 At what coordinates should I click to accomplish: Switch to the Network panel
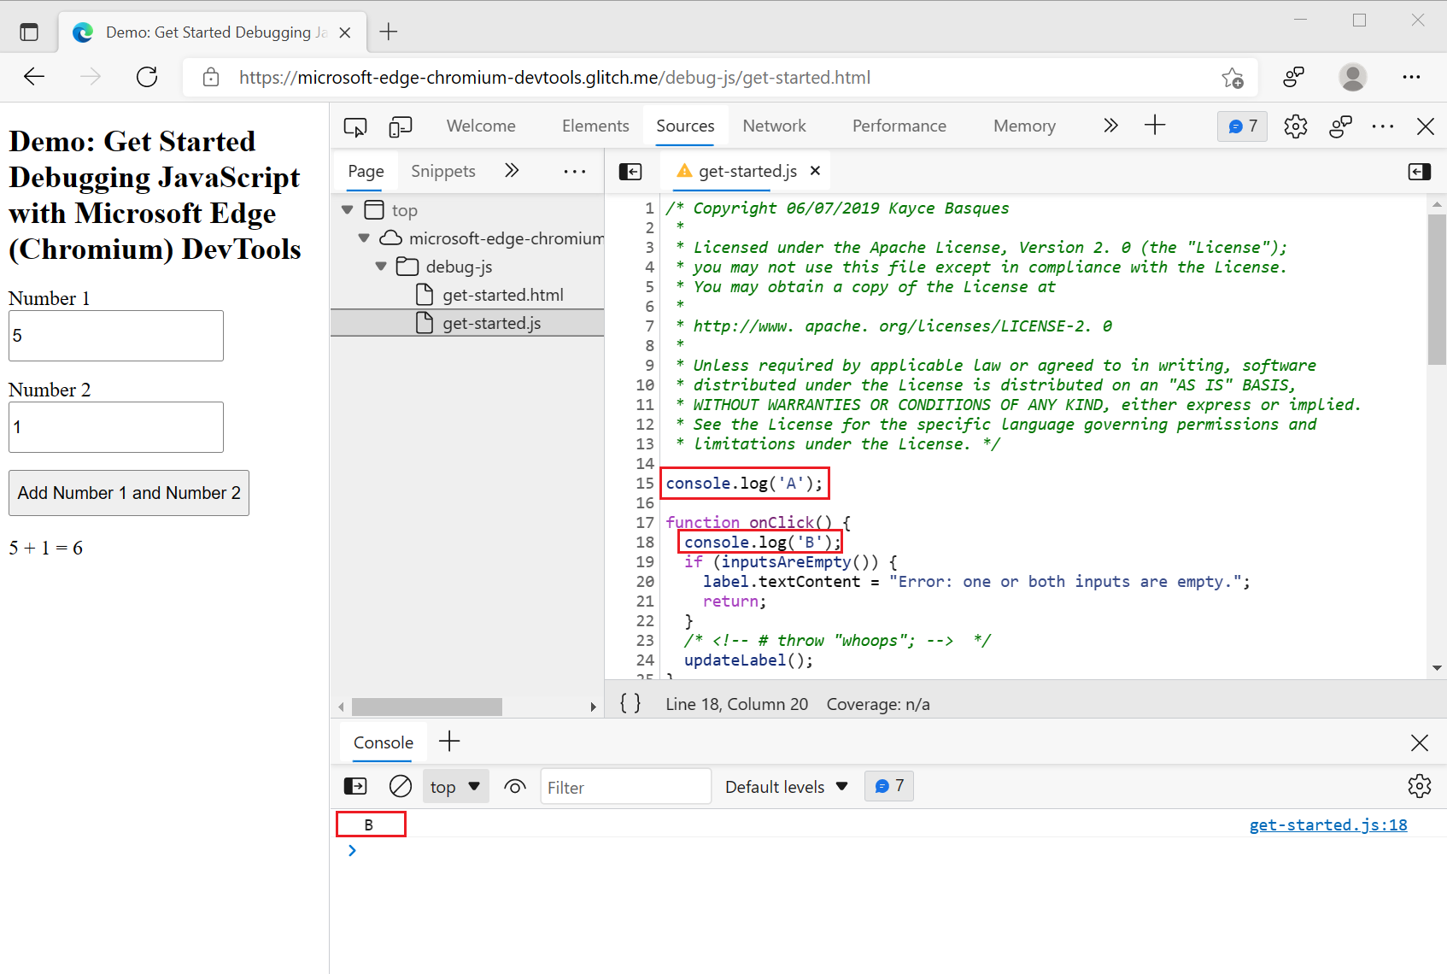click(774, 126)
